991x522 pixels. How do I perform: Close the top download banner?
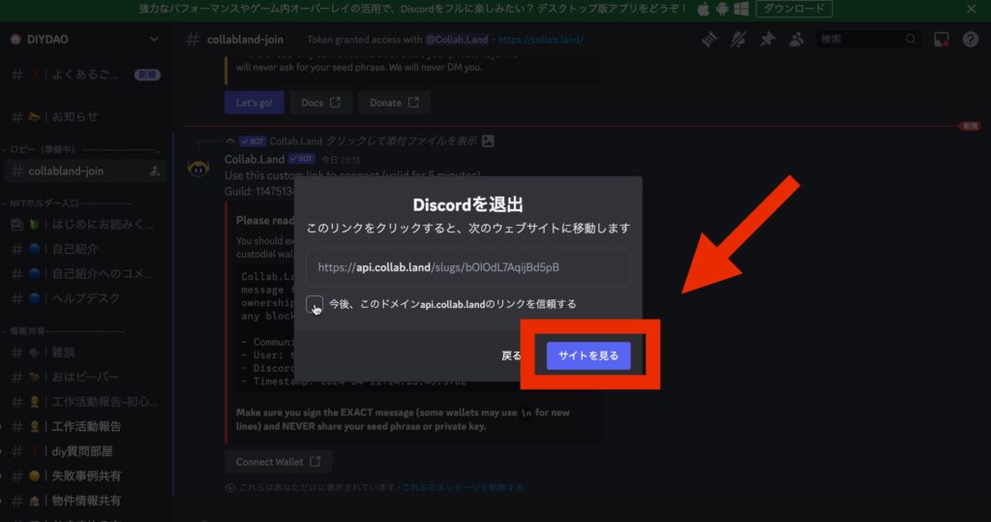[971, 9]
